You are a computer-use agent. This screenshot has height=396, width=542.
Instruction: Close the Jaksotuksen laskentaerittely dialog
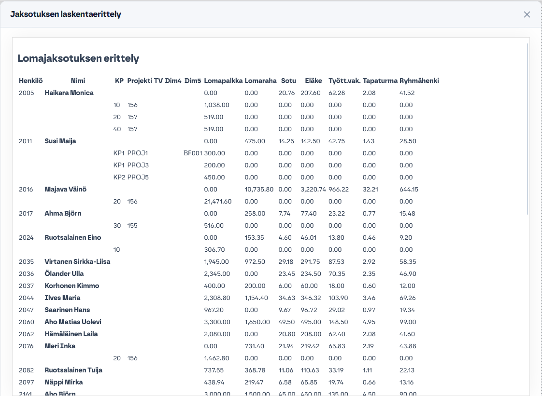point(527,14)
